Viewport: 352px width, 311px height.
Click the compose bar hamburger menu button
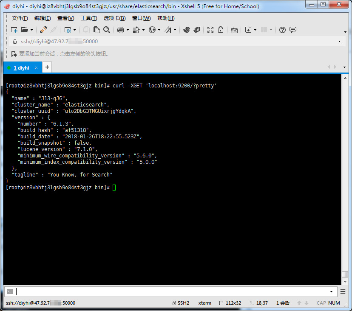click(343, 291)
